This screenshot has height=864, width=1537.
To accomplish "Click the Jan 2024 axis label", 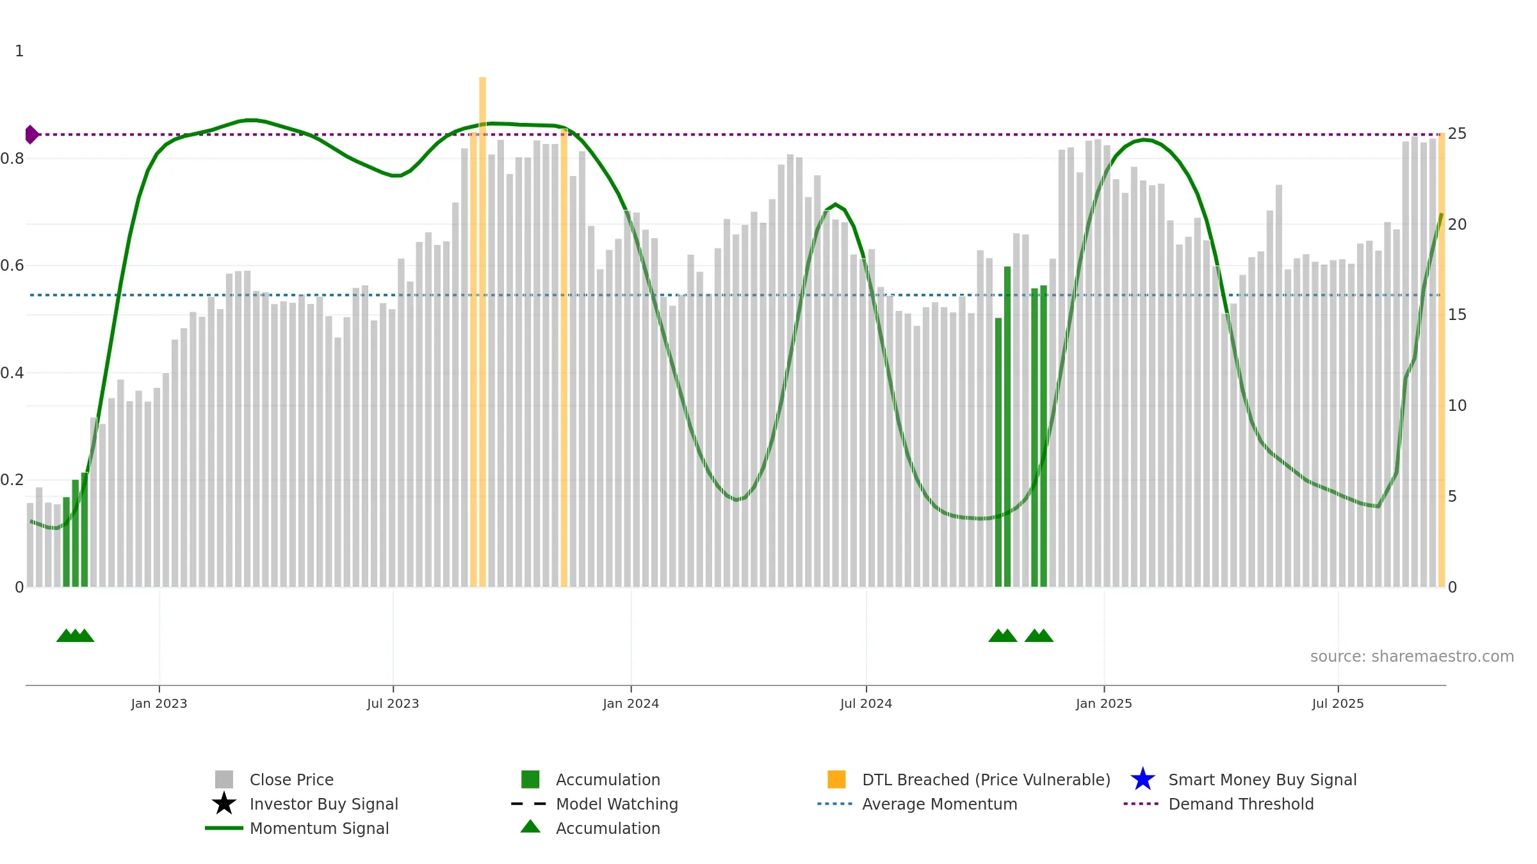I will 631,703.
